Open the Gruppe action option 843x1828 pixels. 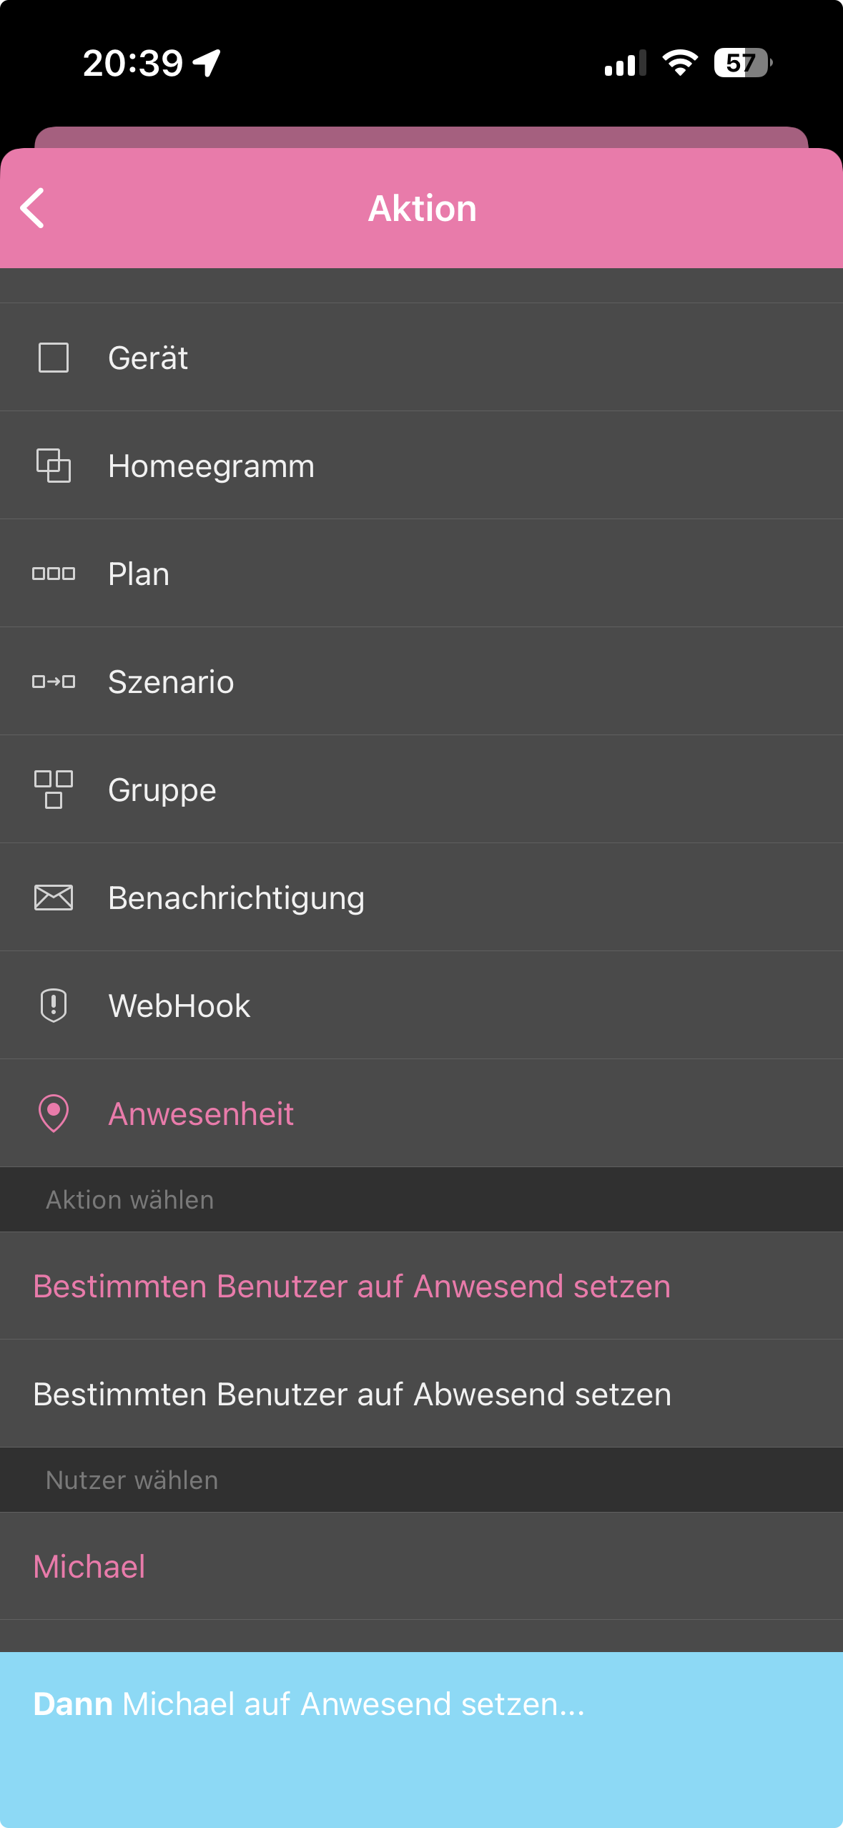(162, 790)
